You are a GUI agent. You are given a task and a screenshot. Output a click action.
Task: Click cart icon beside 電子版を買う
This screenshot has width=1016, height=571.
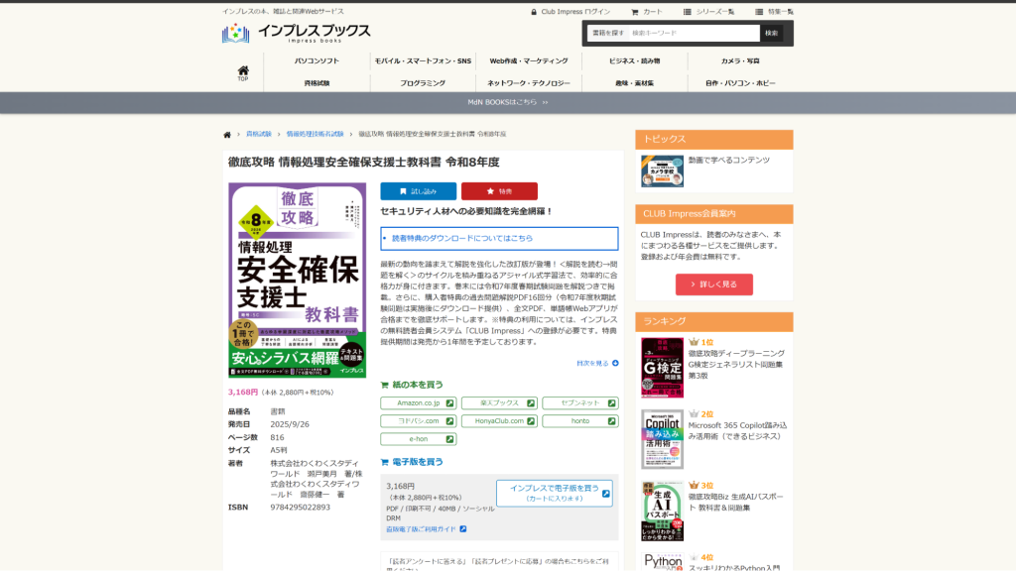(x=384, y=462)
